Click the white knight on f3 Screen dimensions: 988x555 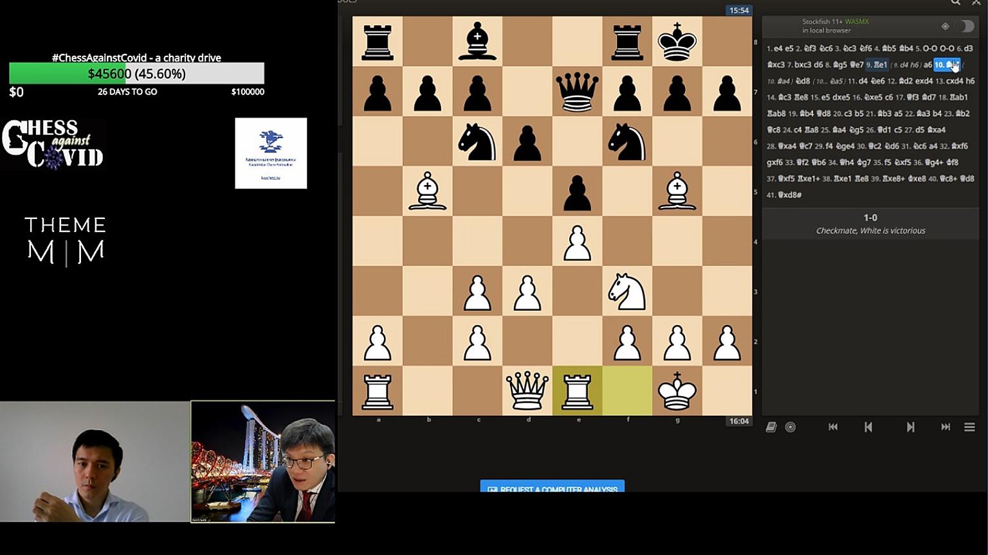click(x=627, y=291)
